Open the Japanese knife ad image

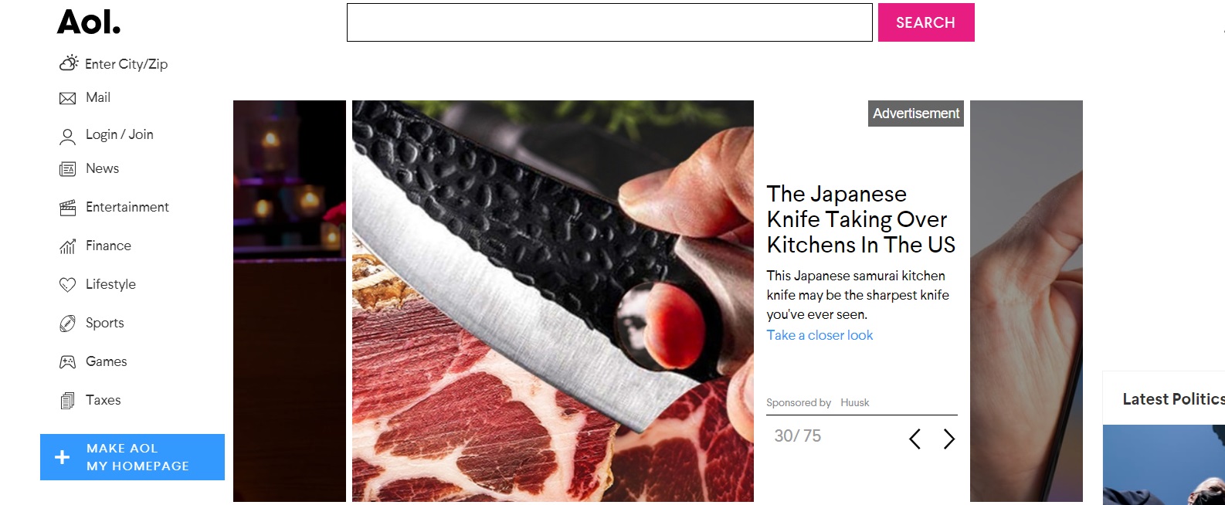coord(553,301)
